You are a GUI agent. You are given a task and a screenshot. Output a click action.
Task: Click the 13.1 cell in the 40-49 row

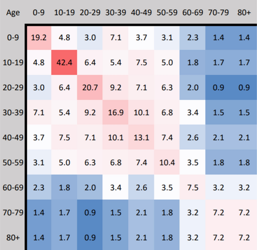coord(141,137)
